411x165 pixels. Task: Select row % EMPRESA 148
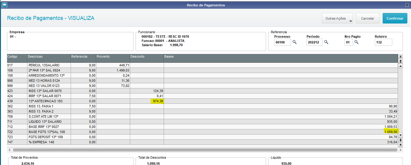pos(202,142)
